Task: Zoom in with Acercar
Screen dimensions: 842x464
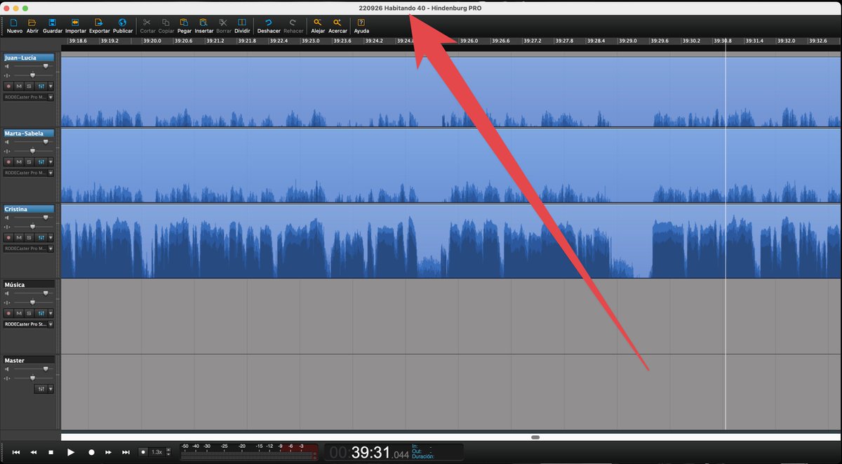Action: point(338,26)
